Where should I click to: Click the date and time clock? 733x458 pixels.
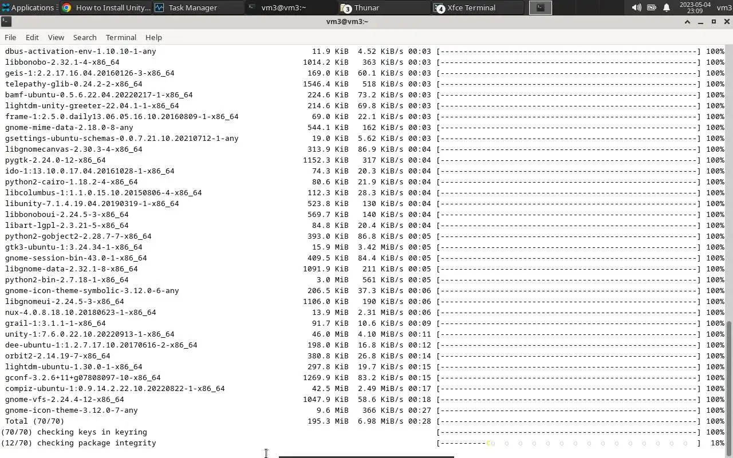point(695,7)
